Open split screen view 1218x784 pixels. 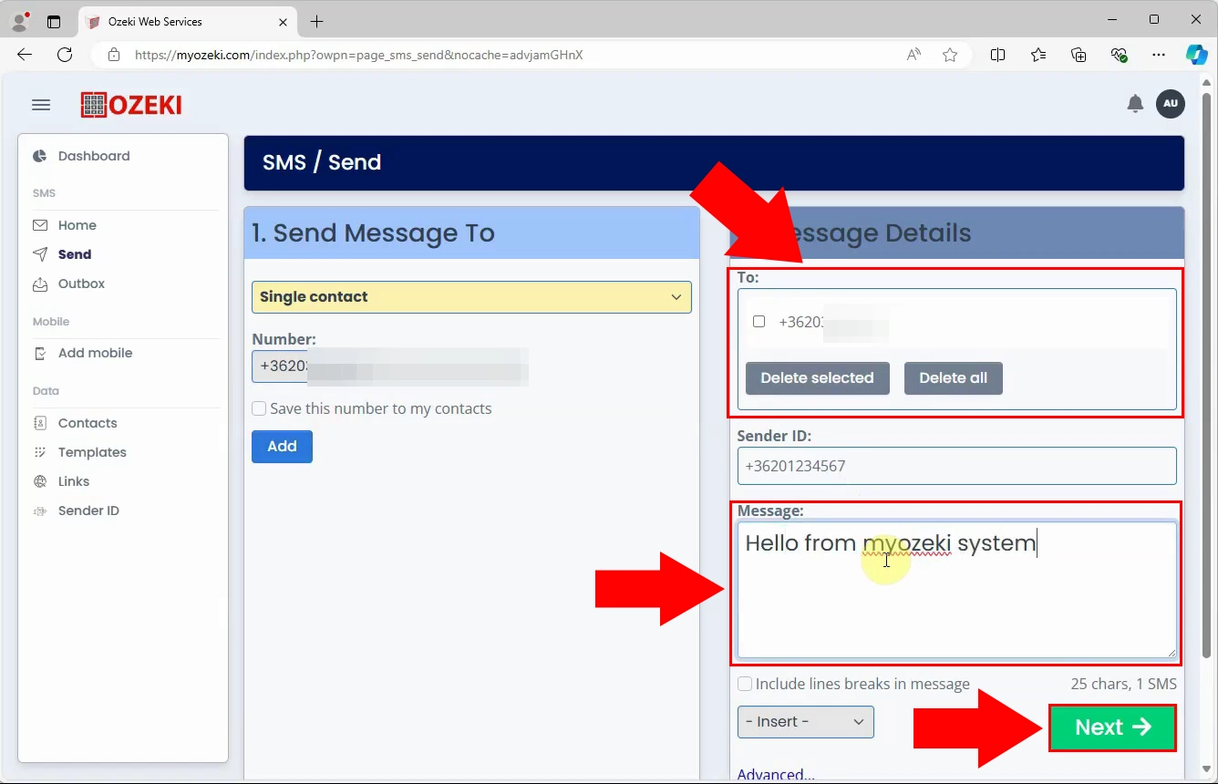[998, 55]
